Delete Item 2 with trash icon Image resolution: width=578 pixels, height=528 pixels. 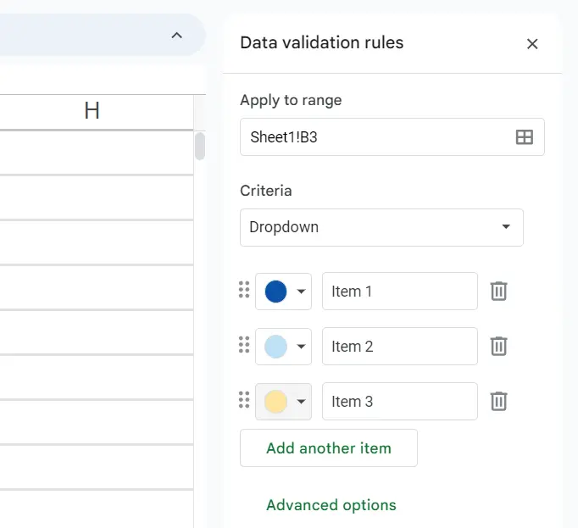coord(498,346)
